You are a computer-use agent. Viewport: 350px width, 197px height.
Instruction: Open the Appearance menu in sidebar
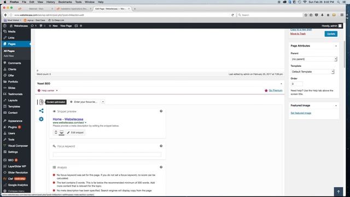tap(16, 121)
